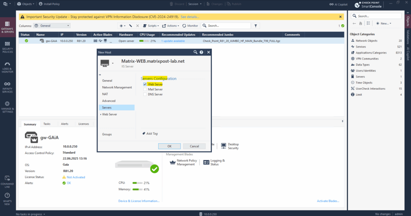411x216 pixels.
Task: Collapse the bottom summary pane
Action: click(x=342, y=121)
